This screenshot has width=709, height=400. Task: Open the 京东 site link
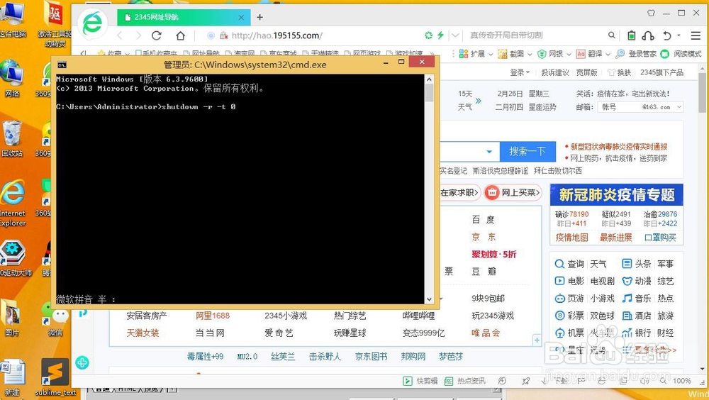(484, 237)
